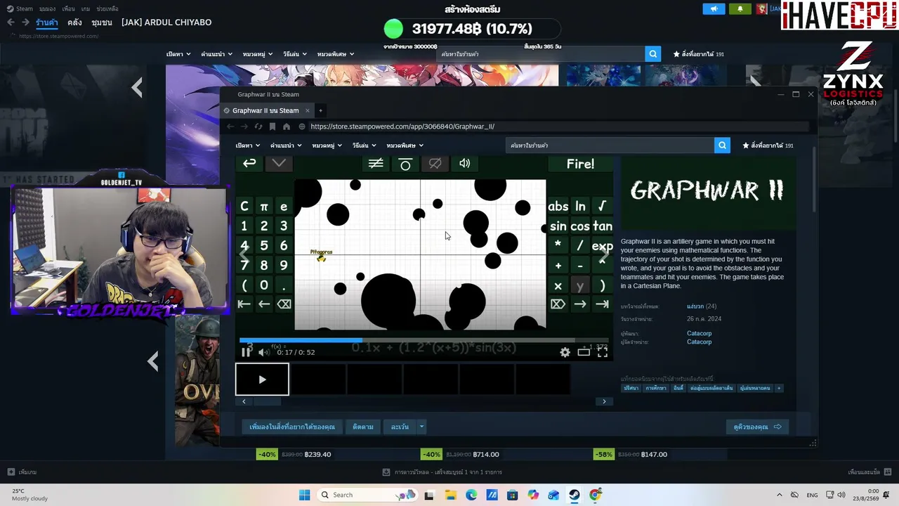Open Microsoft Edge from the taskbar
The height and width of the screenshot is (506, 899).
point(471,495)
